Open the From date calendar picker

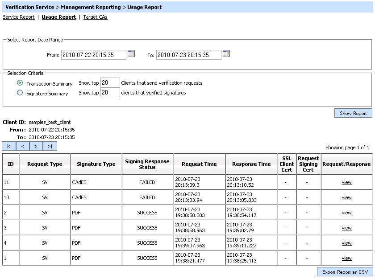131,54
